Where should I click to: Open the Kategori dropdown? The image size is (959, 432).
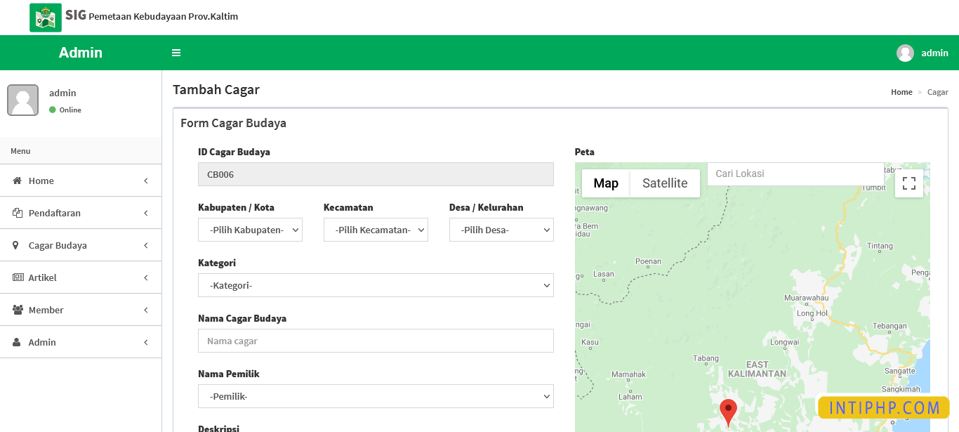(x=376, y=285)
